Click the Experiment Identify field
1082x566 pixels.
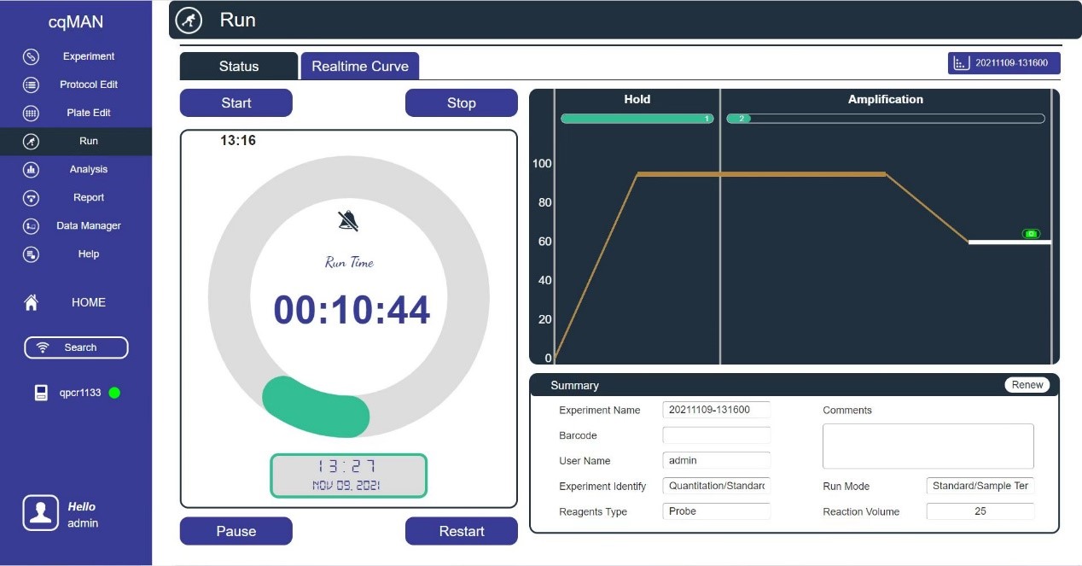tap(716, 486)
